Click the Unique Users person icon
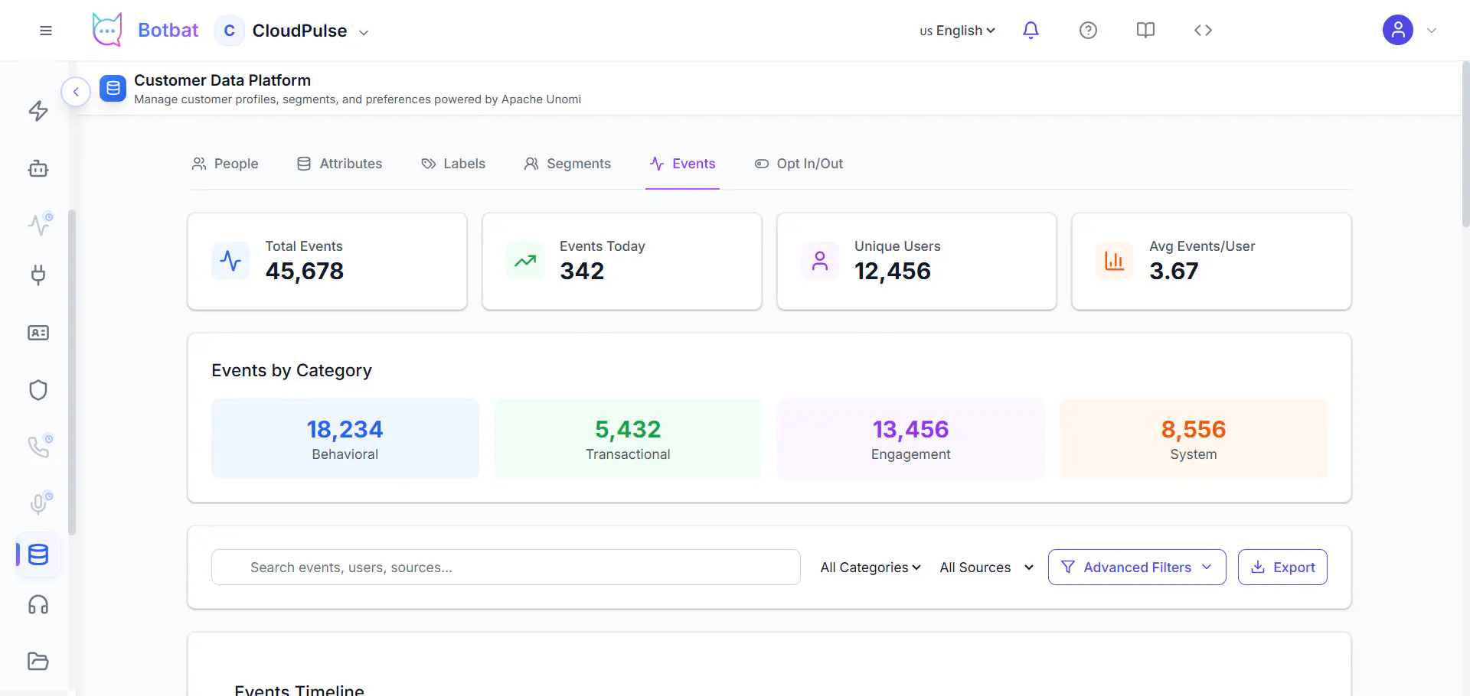Viewport: 1470px width, 696px height. (820, 262)
